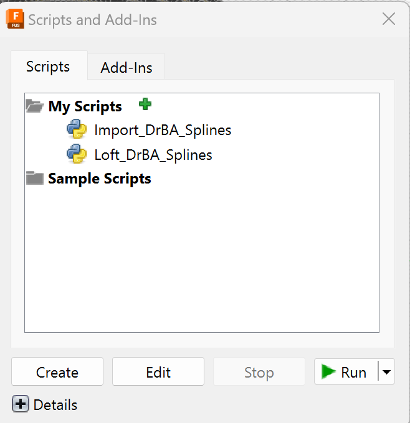Click the Python icon next to Import_DrBA_Splines
This screenshot has width=410, height=423.
coord(77,129)
